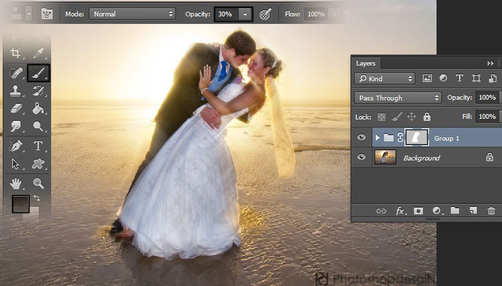
Task: Toggle visibility of the Background layer
Action: tap(361, 158)
